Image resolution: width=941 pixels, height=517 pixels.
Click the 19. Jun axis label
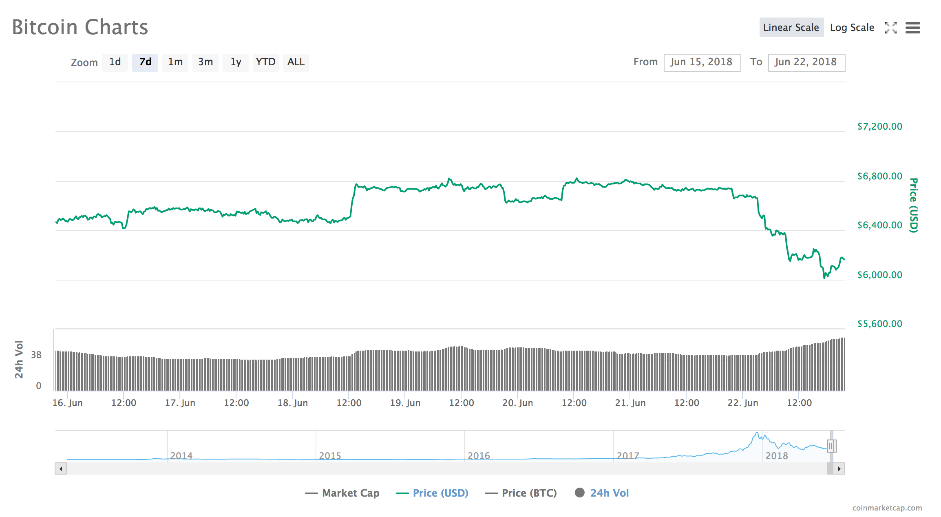405,403
